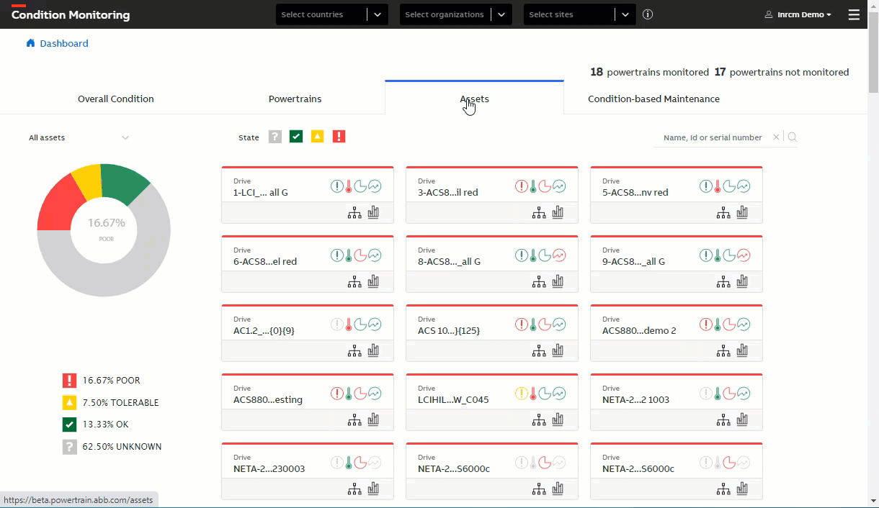Open bar chart icon on LCIHIL...W_C045 card
Image resolution: width=879 pixels, height=508 pixels.
(x=558, y=419)
